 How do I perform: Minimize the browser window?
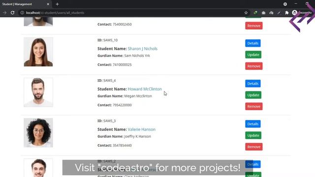point(296,3)
